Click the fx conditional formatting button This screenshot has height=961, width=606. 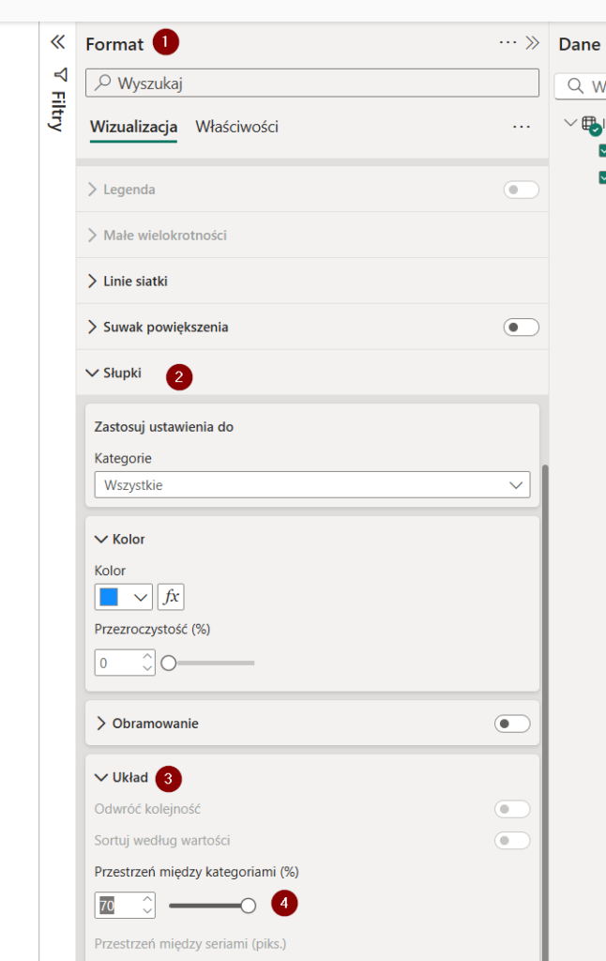(171, 597)
